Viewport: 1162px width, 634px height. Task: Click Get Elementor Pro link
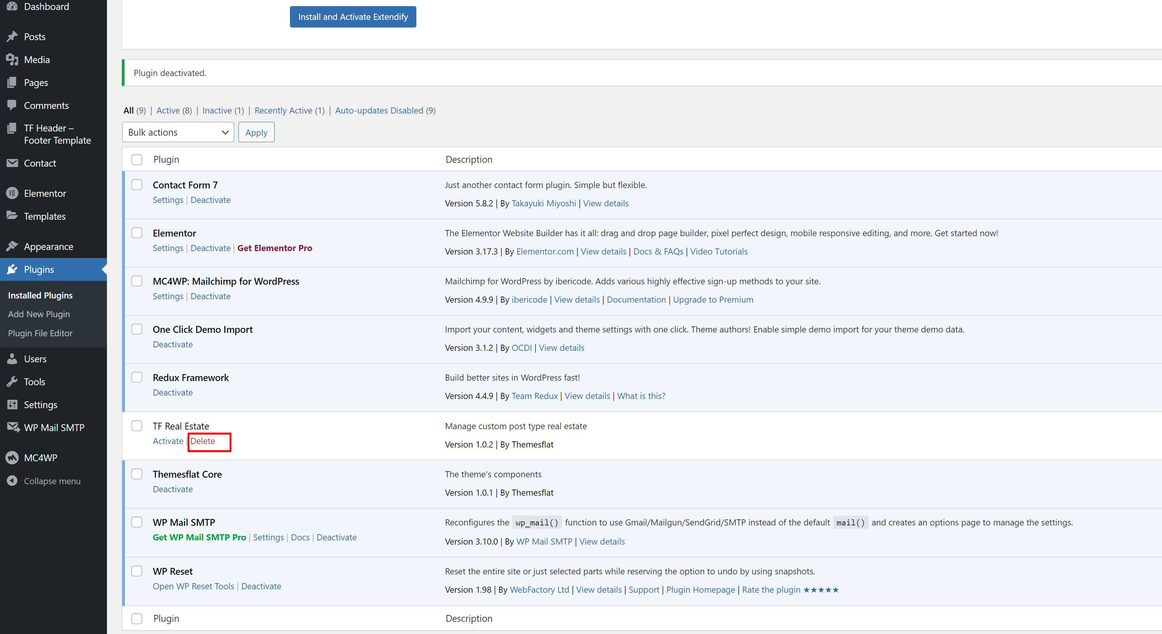click(x=275, y=248)
